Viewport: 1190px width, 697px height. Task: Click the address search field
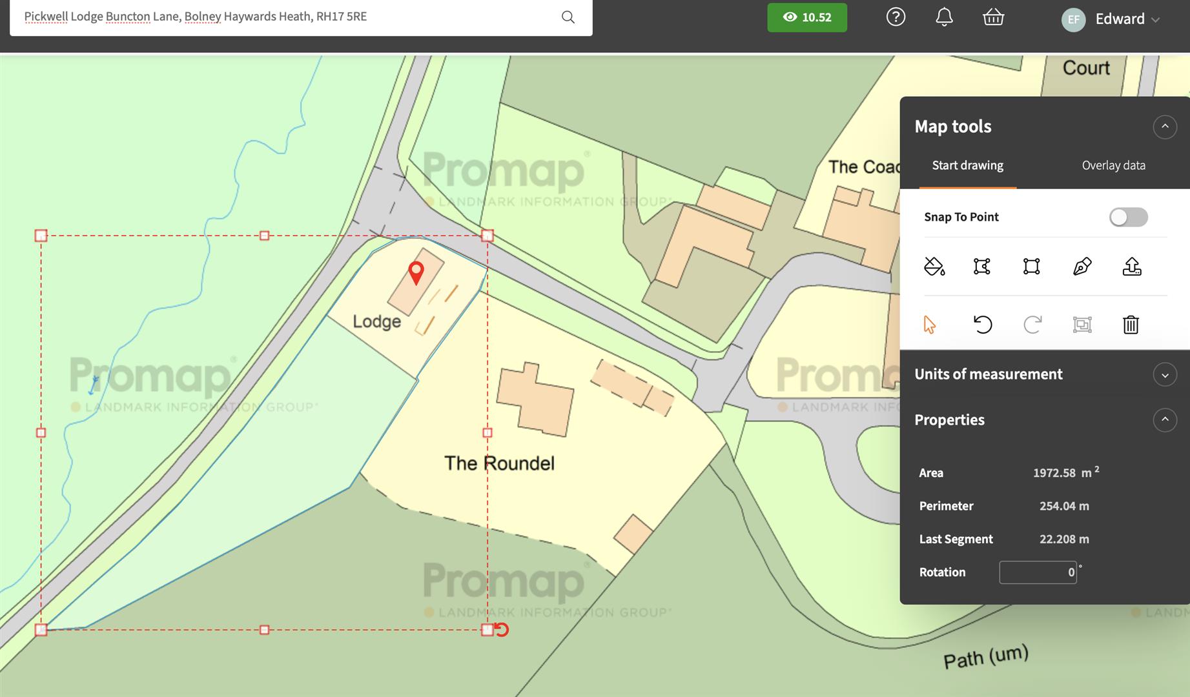pyautogui.click(x=301, y=17)
